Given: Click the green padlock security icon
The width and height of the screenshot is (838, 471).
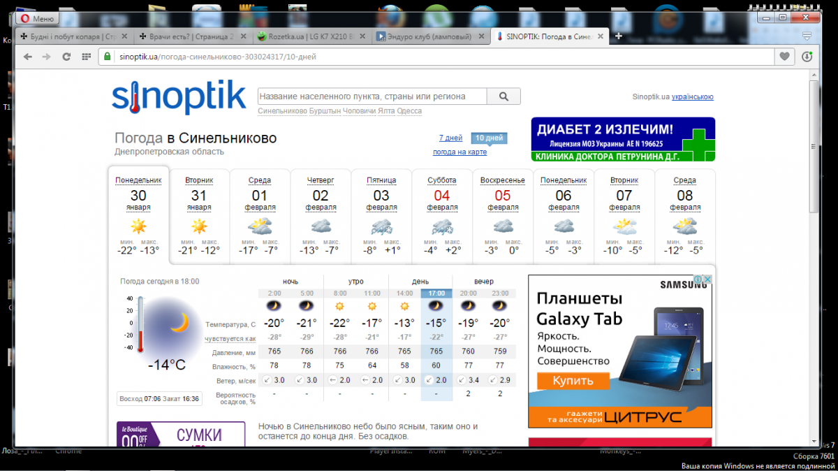Looking at the screenshot, I should click(x=108, y=57).
